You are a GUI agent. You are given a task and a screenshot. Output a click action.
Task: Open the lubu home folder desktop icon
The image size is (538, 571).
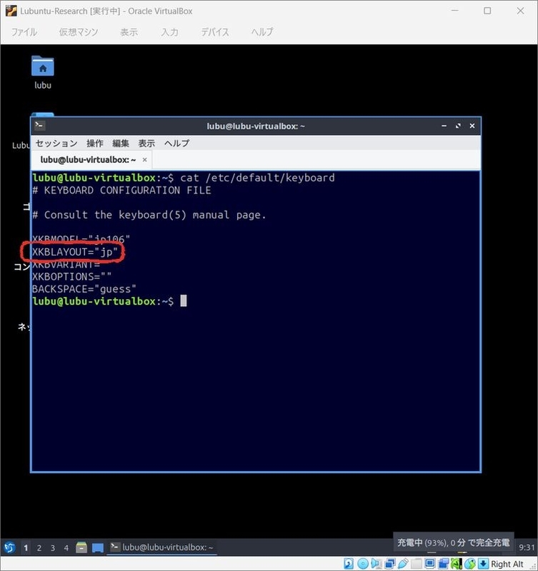click(x=43, y=73)
